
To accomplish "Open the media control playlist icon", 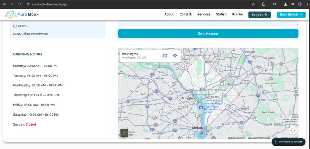I will (x=293, y=4).
